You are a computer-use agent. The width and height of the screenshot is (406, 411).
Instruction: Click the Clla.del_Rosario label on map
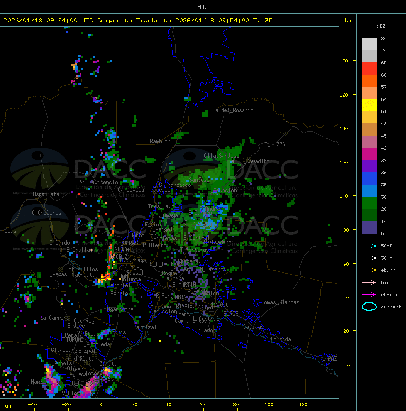click(x=230, y=110)
